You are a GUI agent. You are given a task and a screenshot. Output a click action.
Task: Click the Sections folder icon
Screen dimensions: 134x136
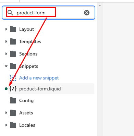(x=13, y=54)
